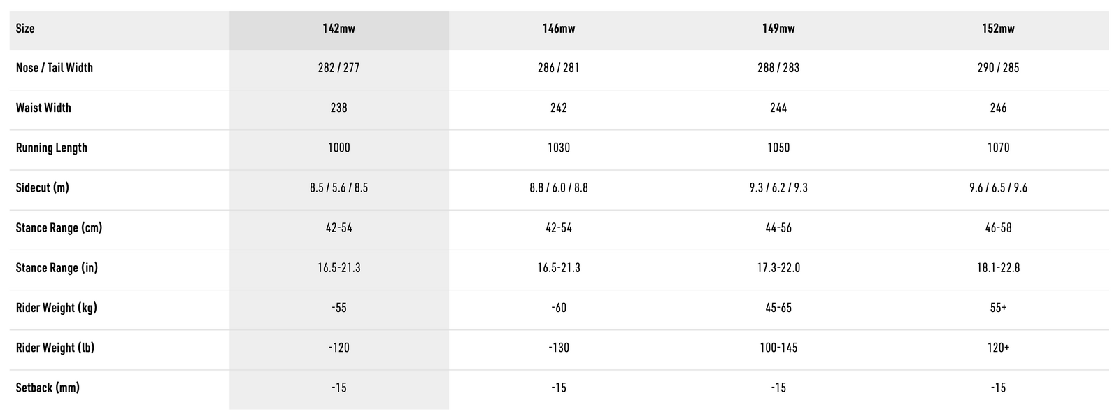Click the Stance Range (cm) label
The width and height of the screenshot is (1119, 412).
coord(59,227)
